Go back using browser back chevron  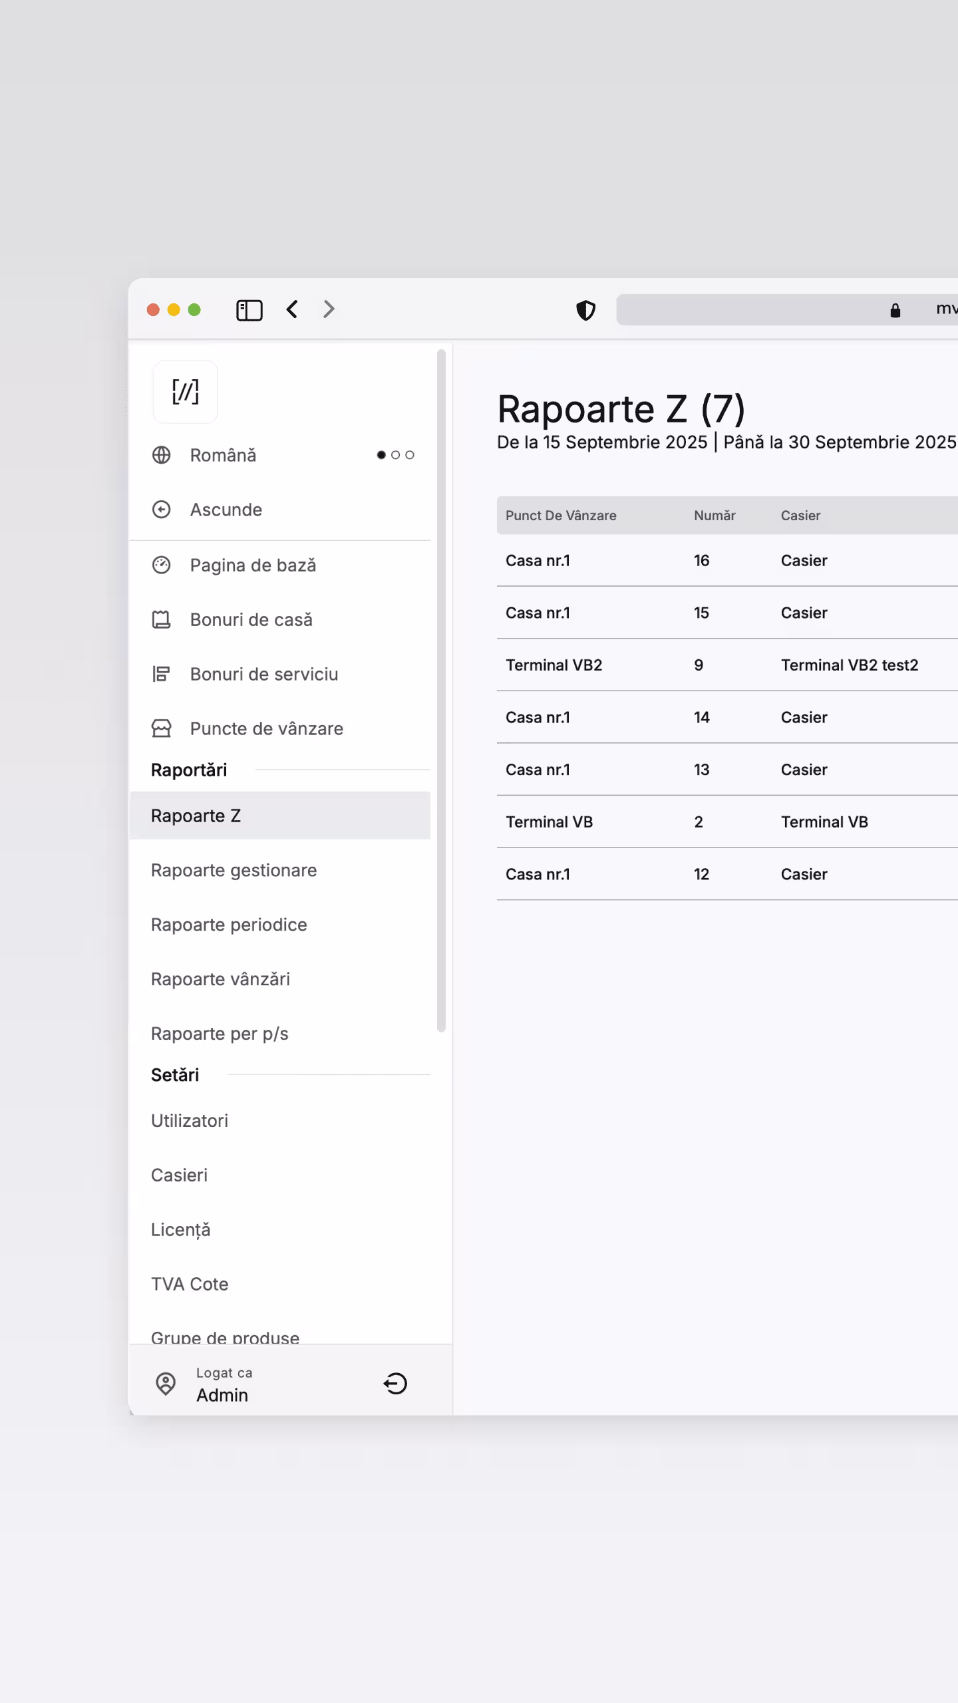(292, 309)
